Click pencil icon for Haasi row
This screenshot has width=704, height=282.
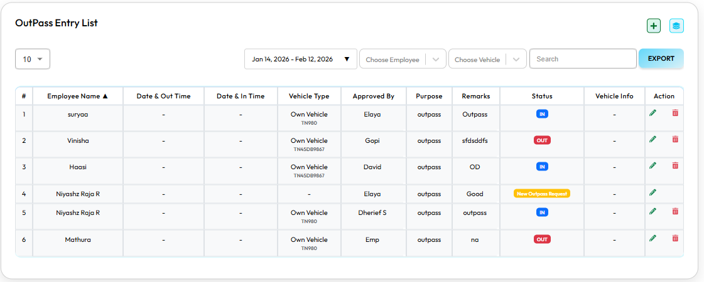coord(653,165)
